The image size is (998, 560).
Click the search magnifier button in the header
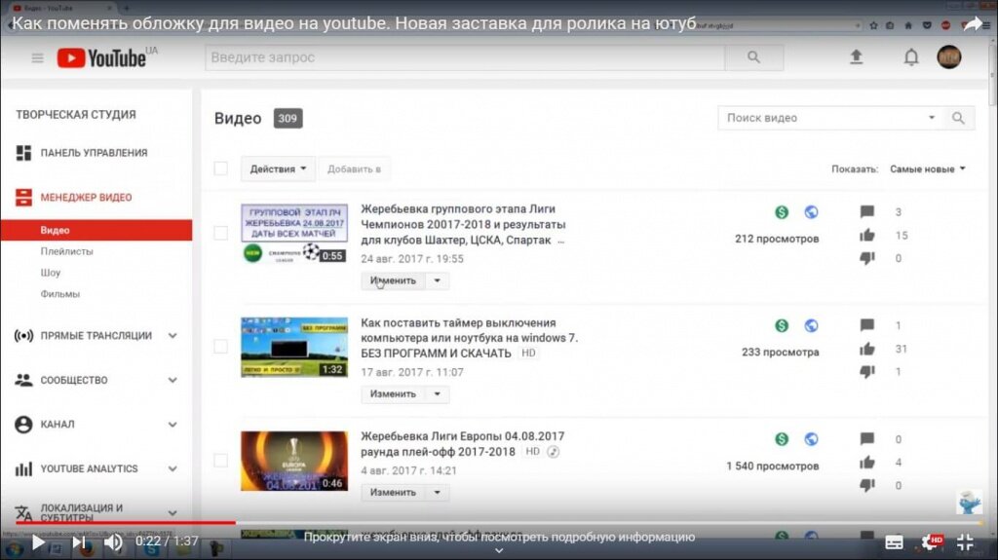(x=753, y=57)
